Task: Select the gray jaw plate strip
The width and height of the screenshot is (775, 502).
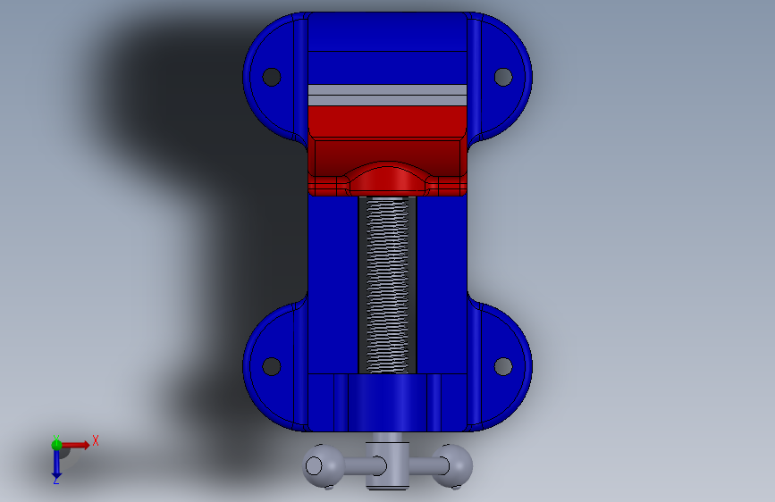Action: pos(387,95)
